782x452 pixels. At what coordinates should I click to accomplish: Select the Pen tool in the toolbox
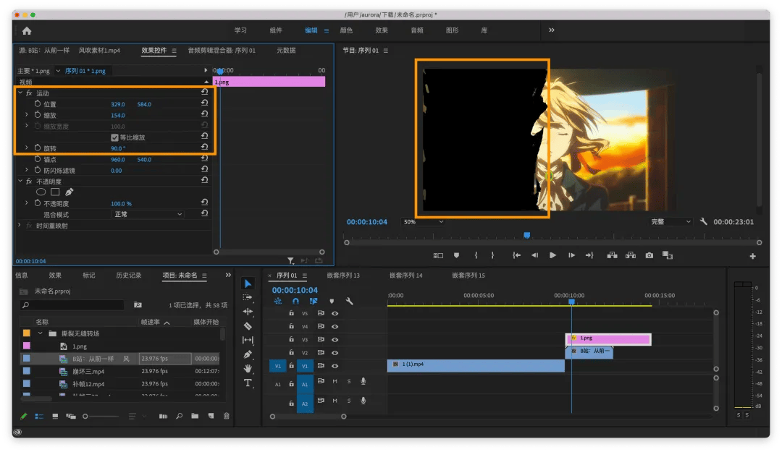pos(248,354)
